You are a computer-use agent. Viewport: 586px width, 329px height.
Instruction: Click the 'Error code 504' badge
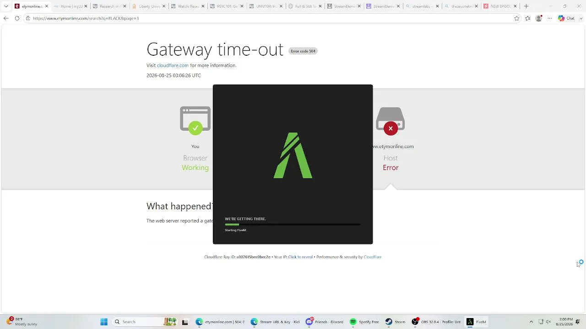pyautogui.click(x=303, y=51)
